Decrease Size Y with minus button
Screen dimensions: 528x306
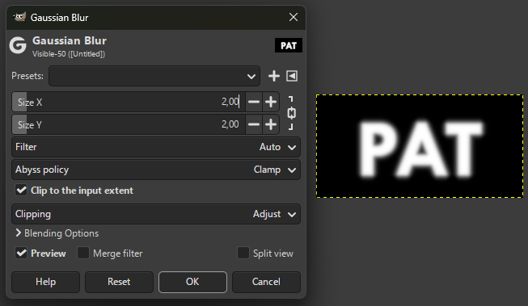(x=254, y=124)
